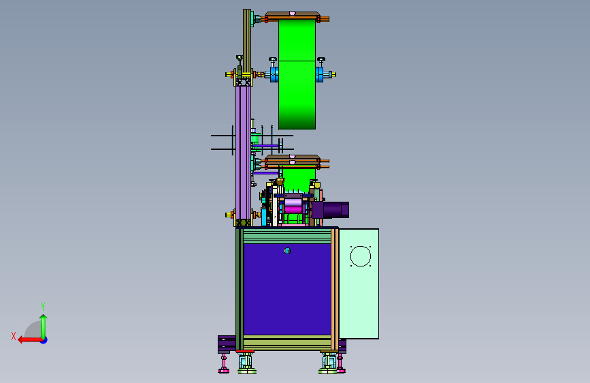Select the magenta roller in the mechanism
Viewport: 590px width, 383px height.
click(293, 210)
